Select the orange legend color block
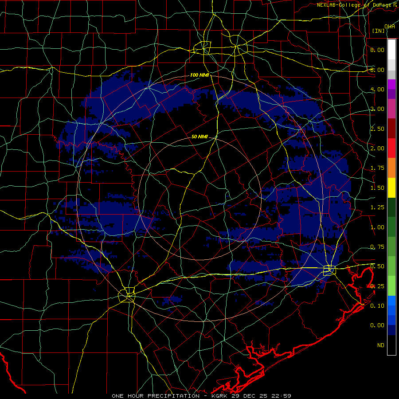Image resolution: width=399 pixels, height=399 pixels. (x=391, y=168)
